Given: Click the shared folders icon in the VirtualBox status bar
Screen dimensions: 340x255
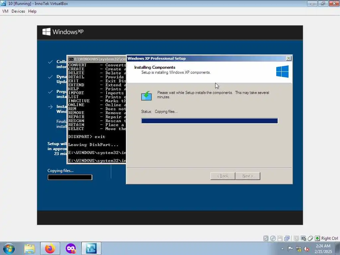Looking at the screenshot, I should [296, 238].
